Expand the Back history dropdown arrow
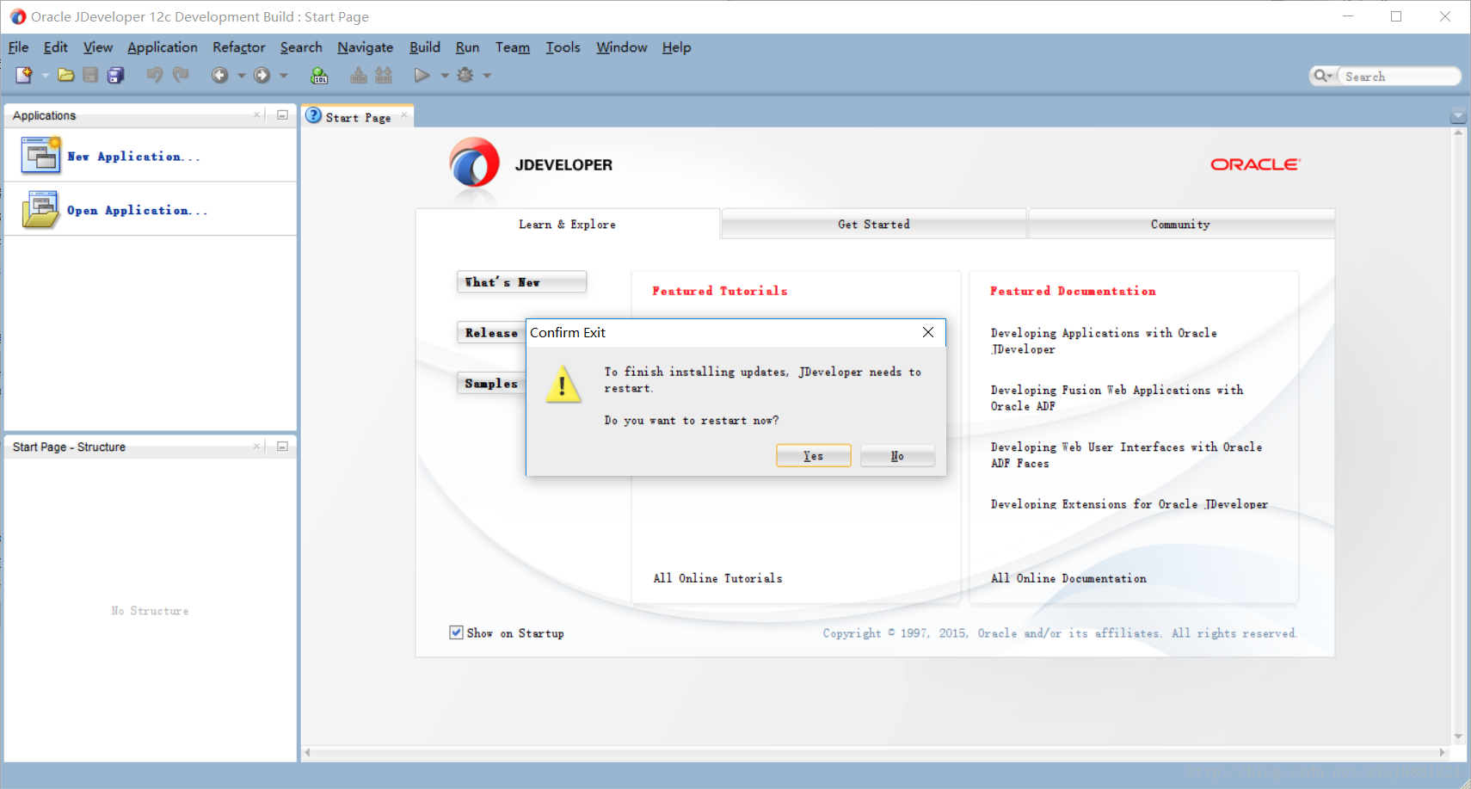Screen dimensions: 1471x789 click(242, 76)
